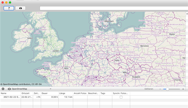Click the Dublin label on the map
The height and width of the screenshot is (108, 188).
click(x=30, y=38)
